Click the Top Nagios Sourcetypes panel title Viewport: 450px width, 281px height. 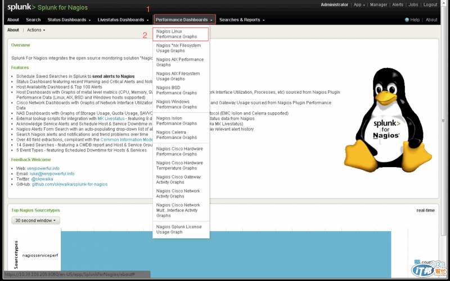(x=35, y=210)
